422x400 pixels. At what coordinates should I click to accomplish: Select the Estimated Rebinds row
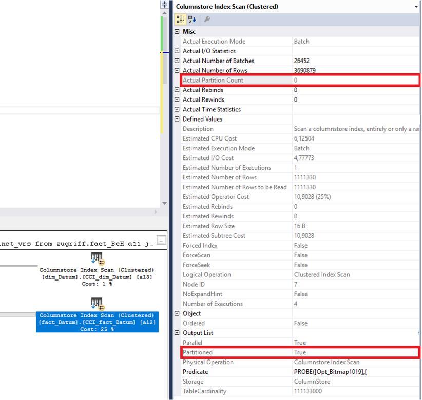[x=300, y=207]
